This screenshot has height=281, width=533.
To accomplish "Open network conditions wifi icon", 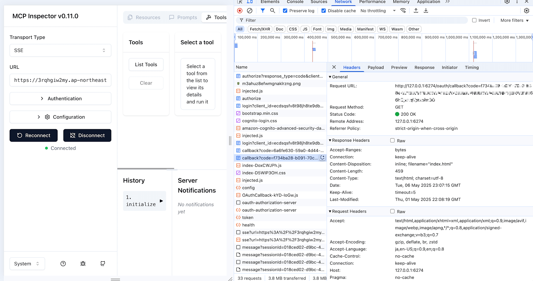I will click(403, 11).
